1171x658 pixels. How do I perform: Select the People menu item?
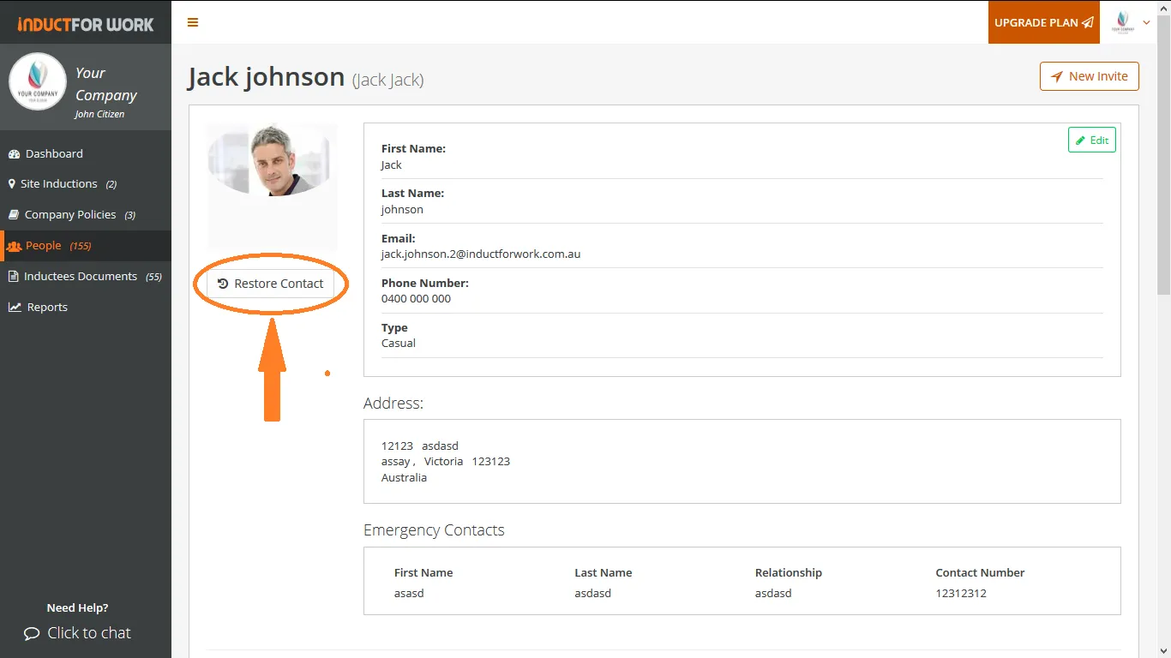click(x=86, y=246)
